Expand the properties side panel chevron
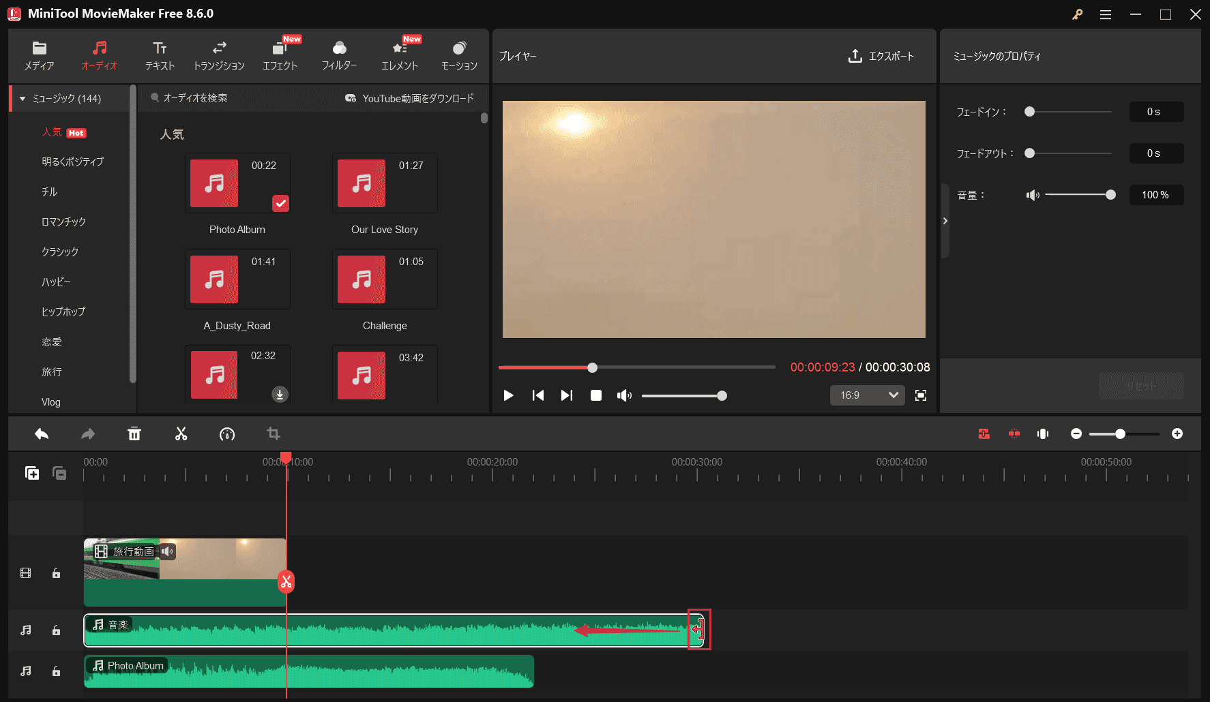 (945, 220)
